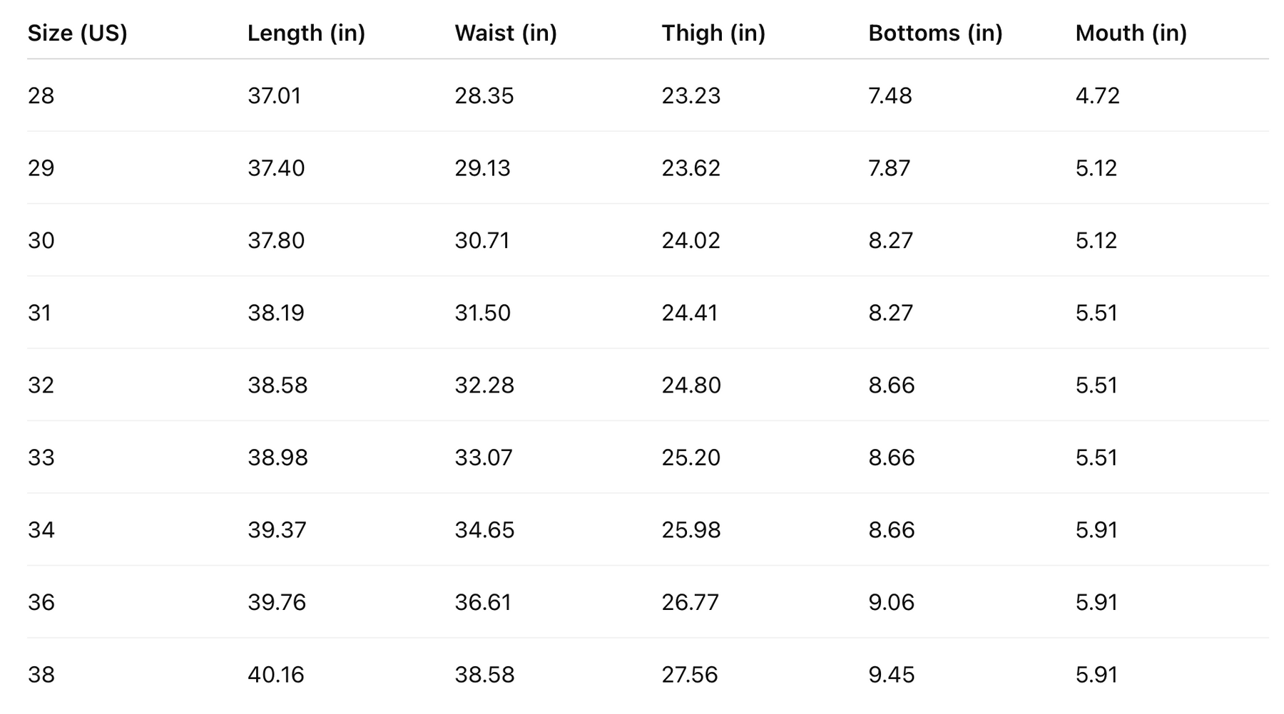Click the Size (US) column header
The height and width of the screenshot is (714, 1284).
(77, 33)
